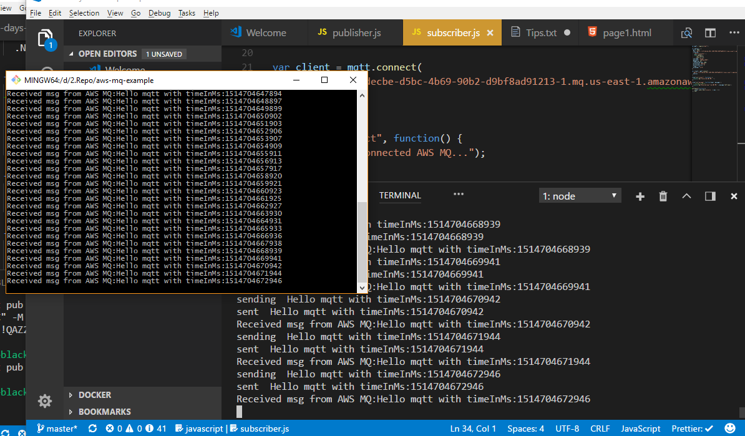The width and height of the screenshot is (745, 436).
Task: Toggle the terminal panel position
Action: coord(710,196)
